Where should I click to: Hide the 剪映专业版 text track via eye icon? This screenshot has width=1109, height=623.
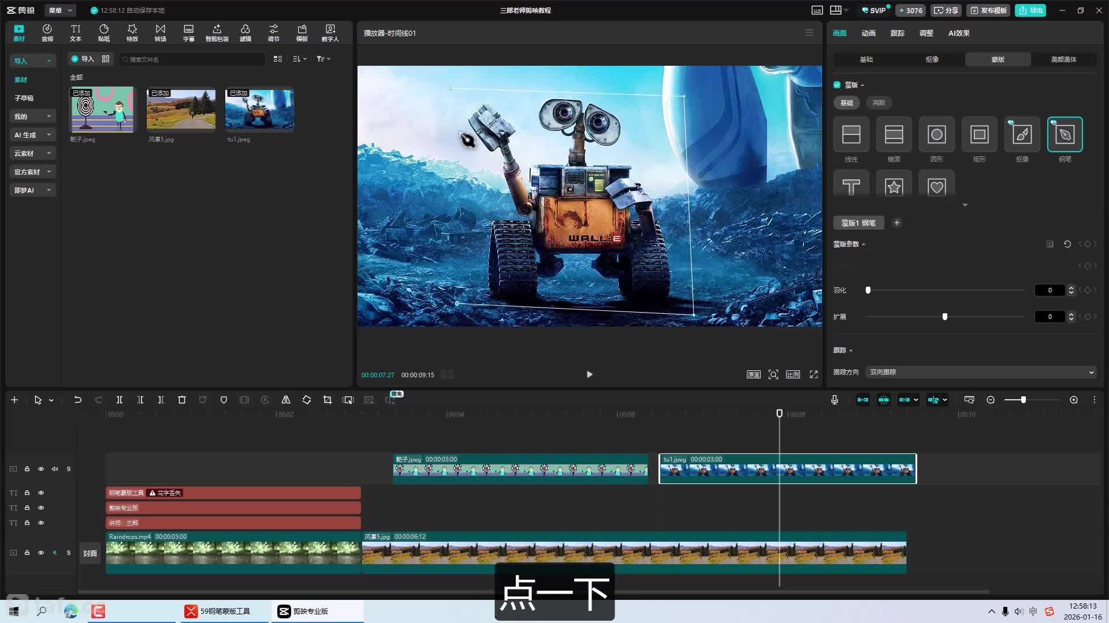click(x=41, y=508)
